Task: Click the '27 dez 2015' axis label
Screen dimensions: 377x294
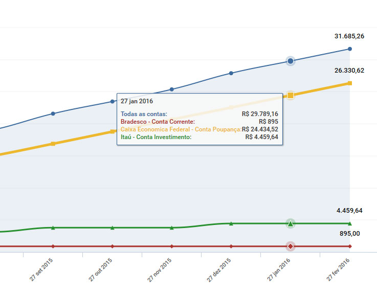Action: pyautogui.click(x=219, y=270)
